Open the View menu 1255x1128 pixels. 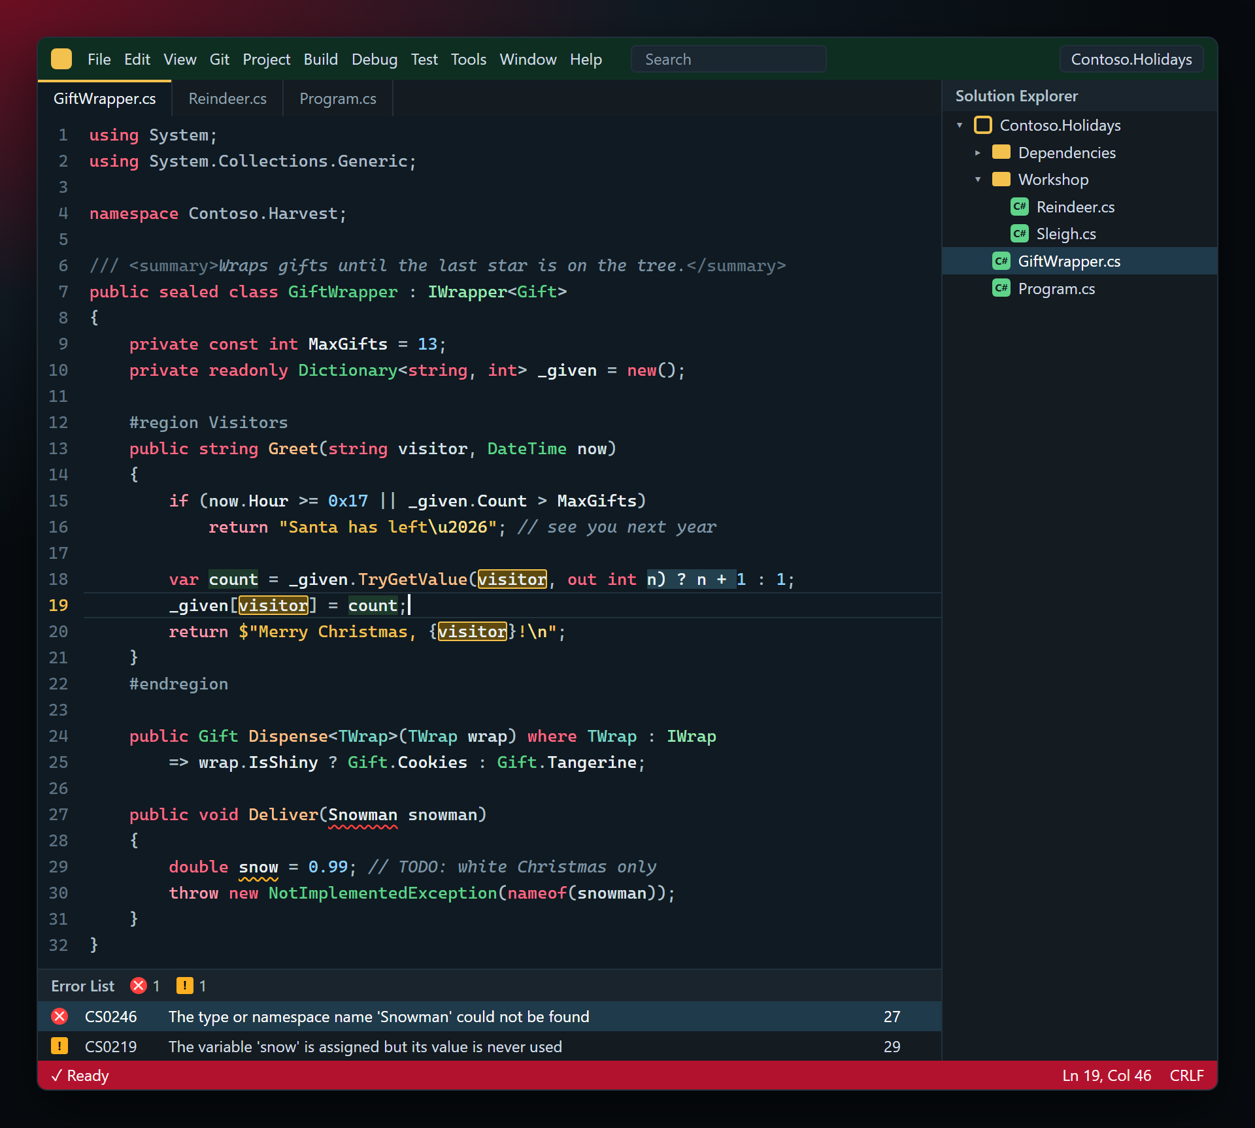click(180, 59)
